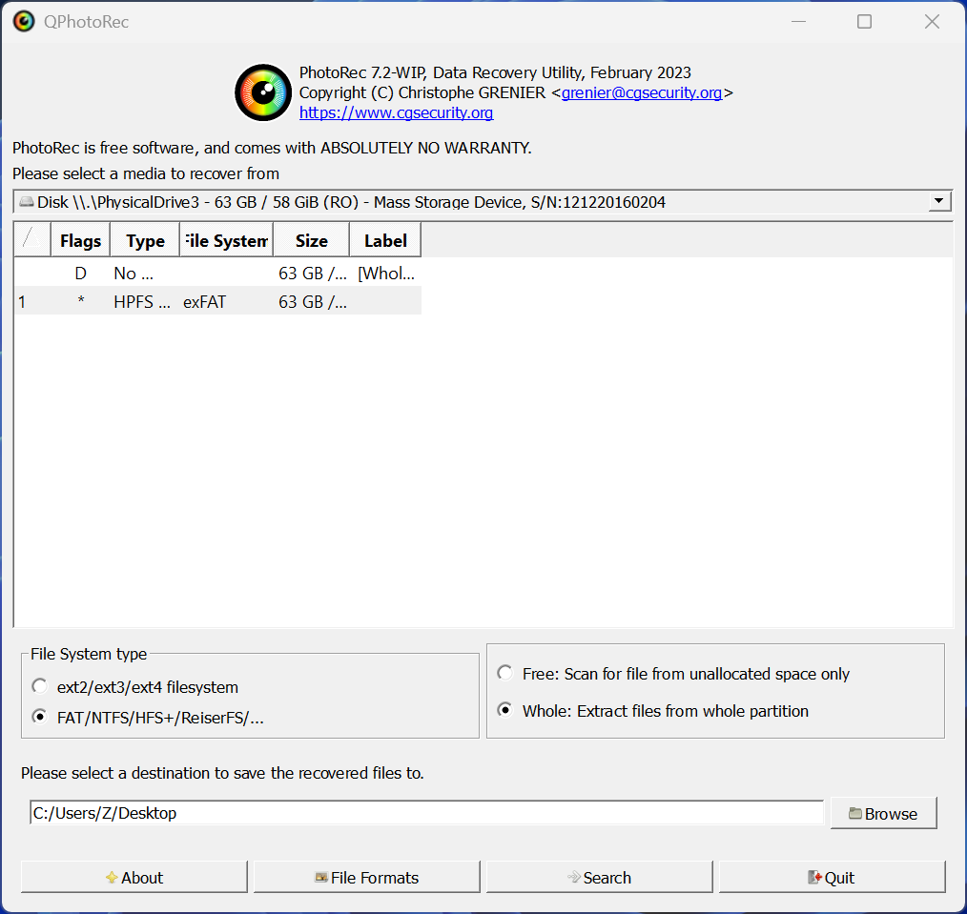Click the blank first column header
The height and width of the screenshot is (914, 967).
[x=32, y=240]
